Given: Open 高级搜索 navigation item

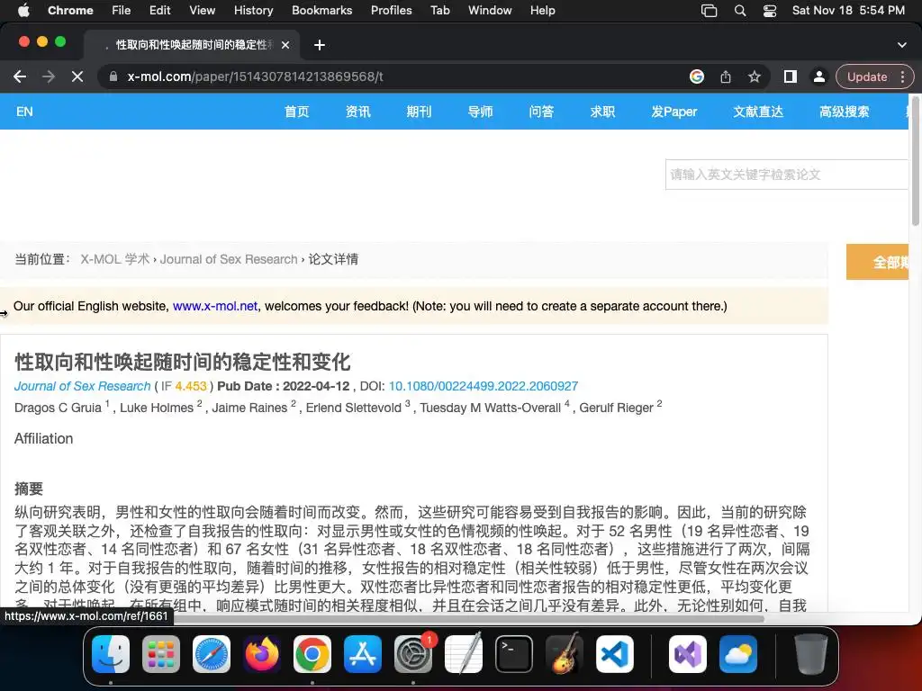Looking at the screenshot, I should pos(844,112).
